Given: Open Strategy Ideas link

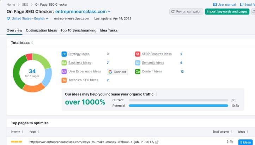Looking at the screenshot, I should click(79, 54).
